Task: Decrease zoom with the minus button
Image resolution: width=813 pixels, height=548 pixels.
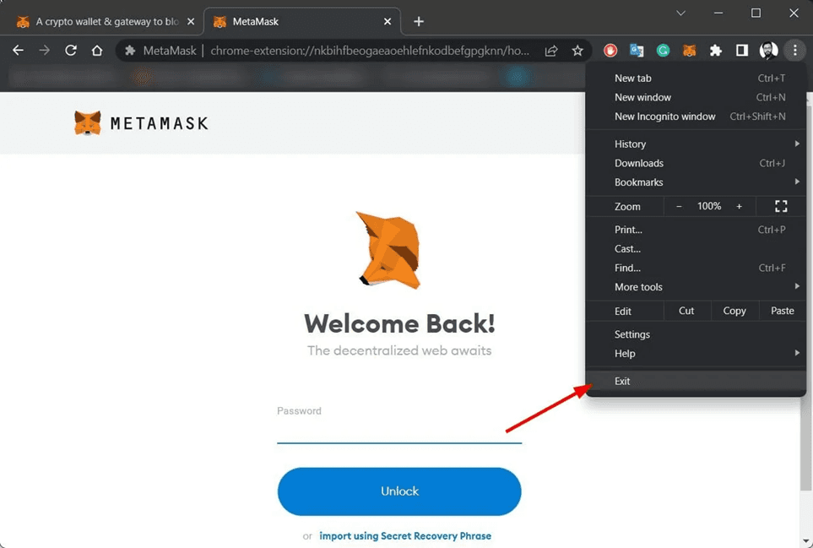Action: 679,206
